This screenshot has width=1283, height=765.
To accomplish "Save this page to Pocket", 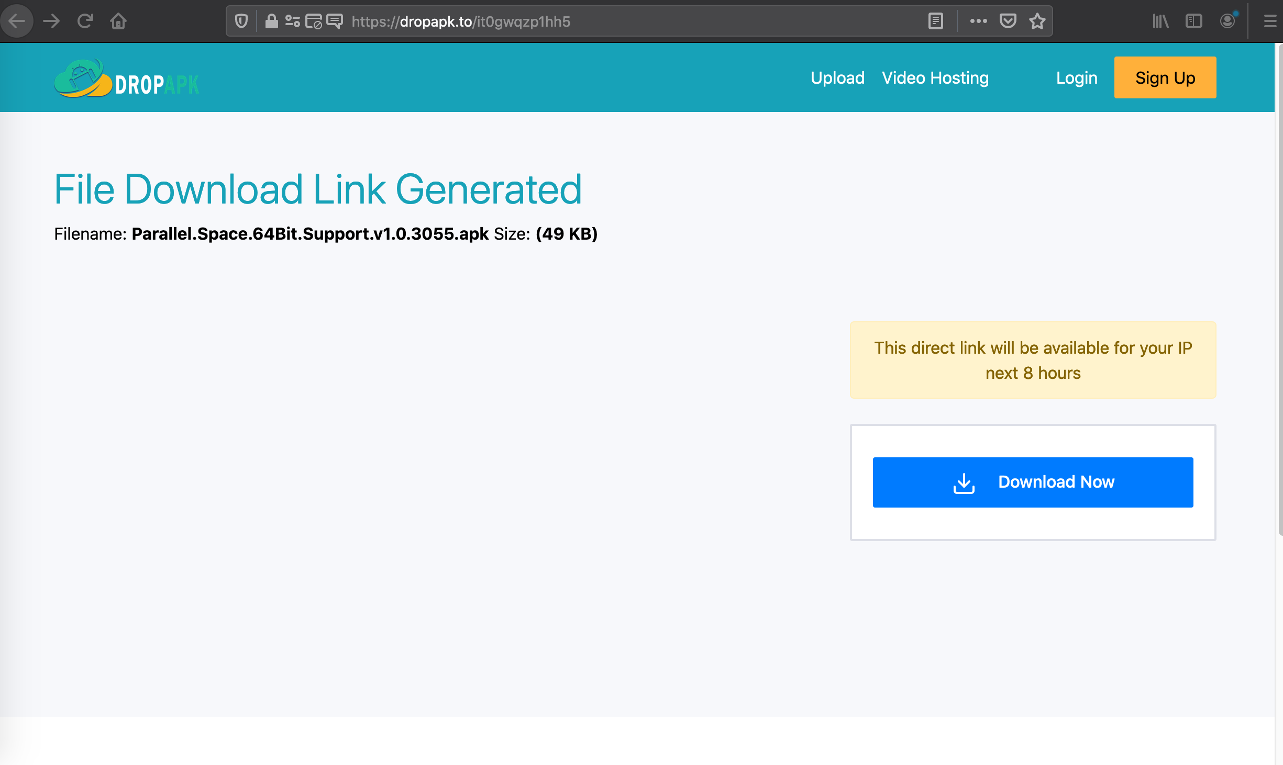I will (1008, 21).
